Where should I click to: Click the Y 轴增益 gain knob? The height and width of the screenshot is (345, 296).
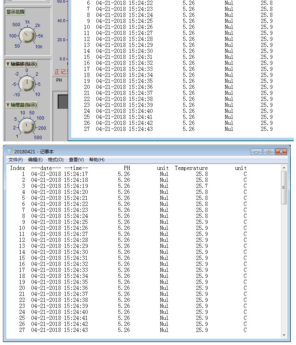point(27,126)
